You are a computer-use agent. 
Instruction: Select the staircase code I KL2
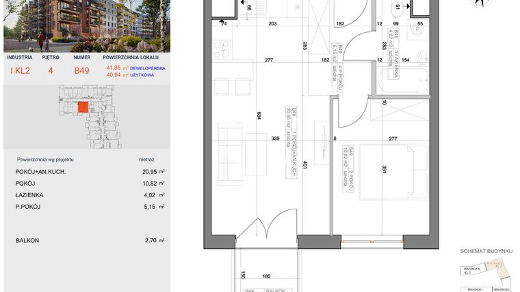coord(21,71)
